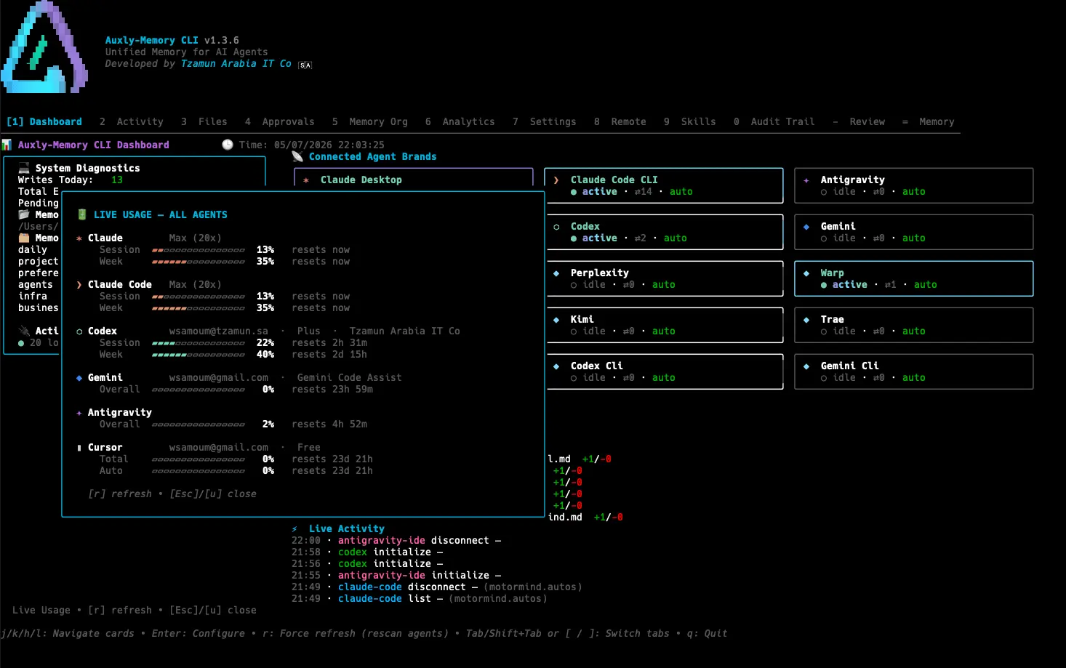This screenshot has width=1066, height=668.
Task: Click the Codex card circle icon
Action: coord(556,227)
